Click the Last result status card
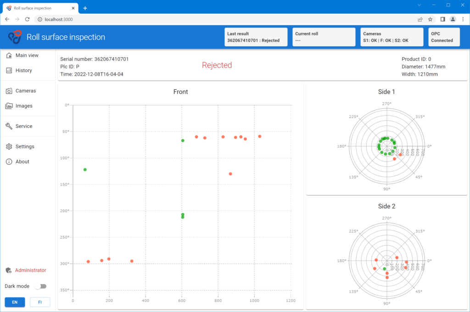This screenshot has width=470, height=312. click(256, 37)
